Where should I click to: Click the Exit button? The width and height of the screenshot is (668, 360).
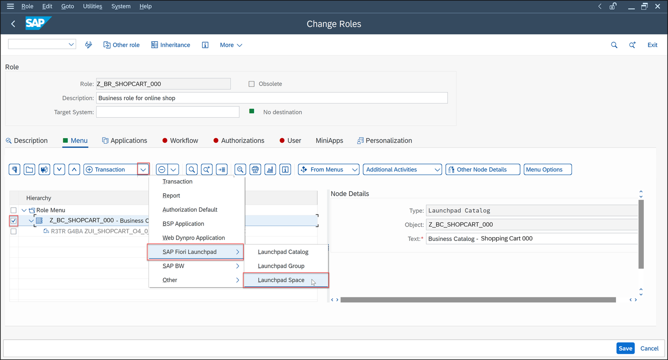(x=652, y=45)
